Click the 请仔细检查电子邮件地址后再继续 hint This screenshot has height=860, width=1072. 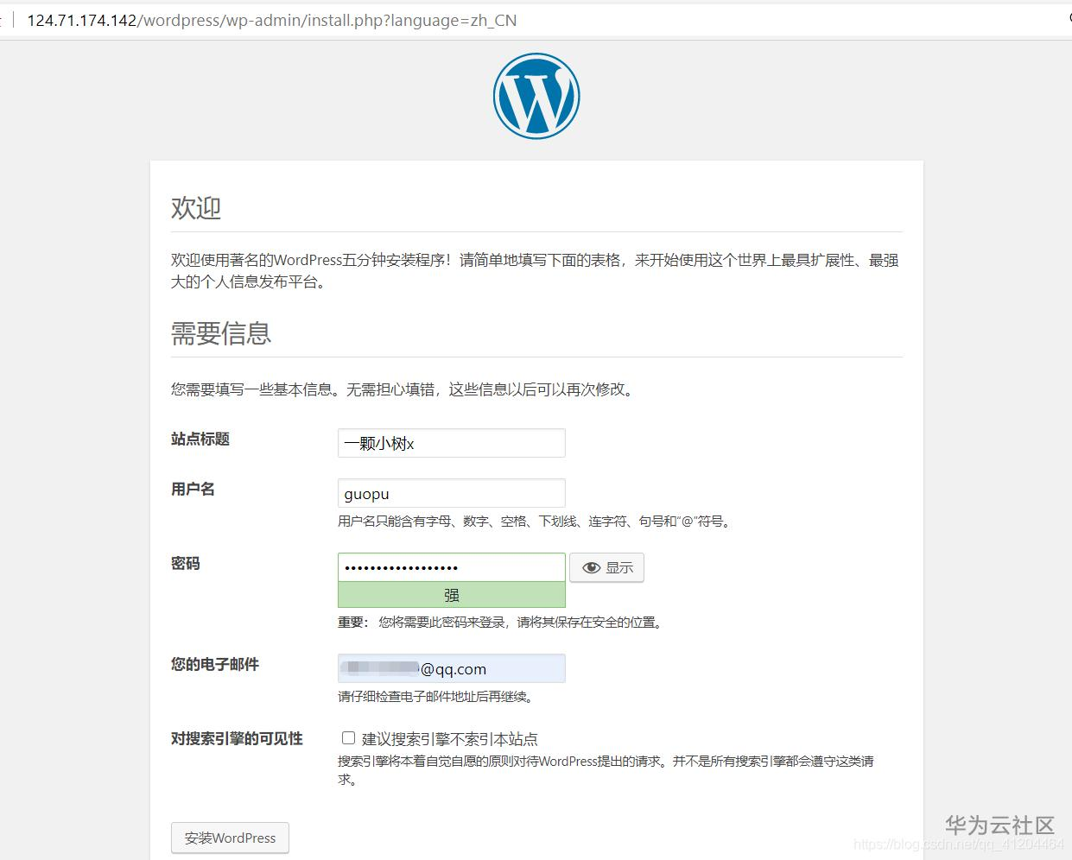point(438,697)
